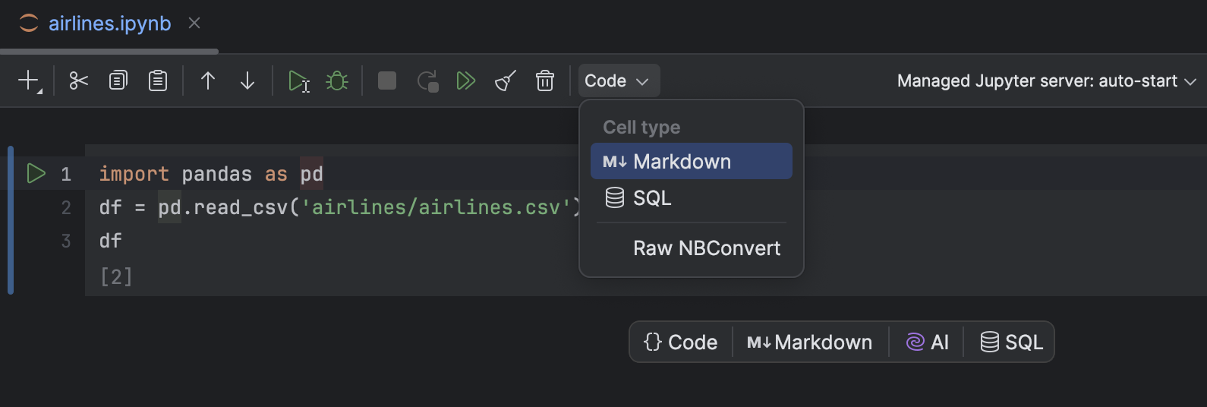Move the cell down with the arrow

click(247, 80)
